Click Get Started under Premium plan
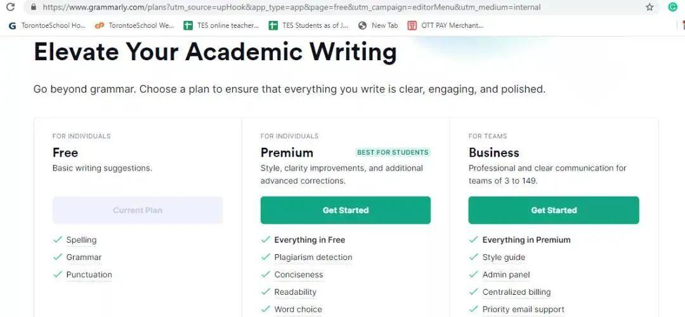 coord(345,210)
